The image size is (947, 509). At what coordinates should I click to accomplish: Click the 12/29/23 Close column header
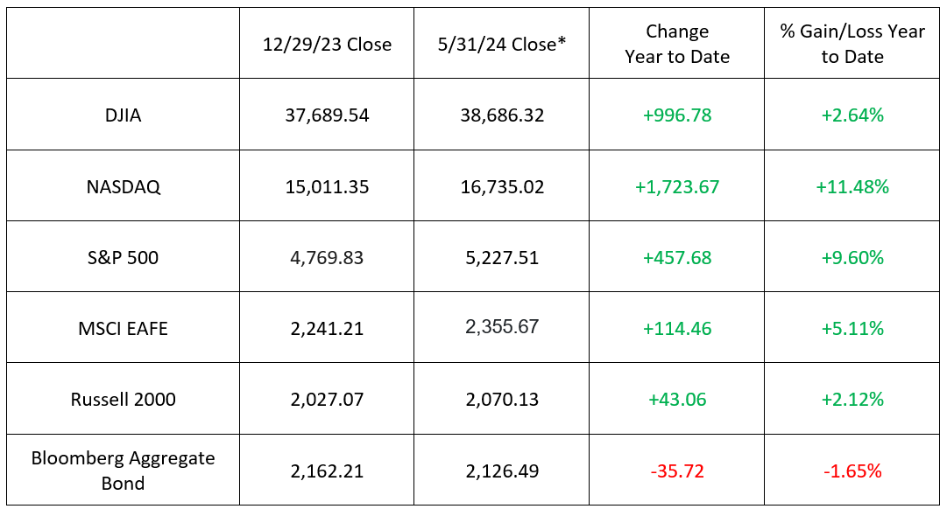coord(327,45)
